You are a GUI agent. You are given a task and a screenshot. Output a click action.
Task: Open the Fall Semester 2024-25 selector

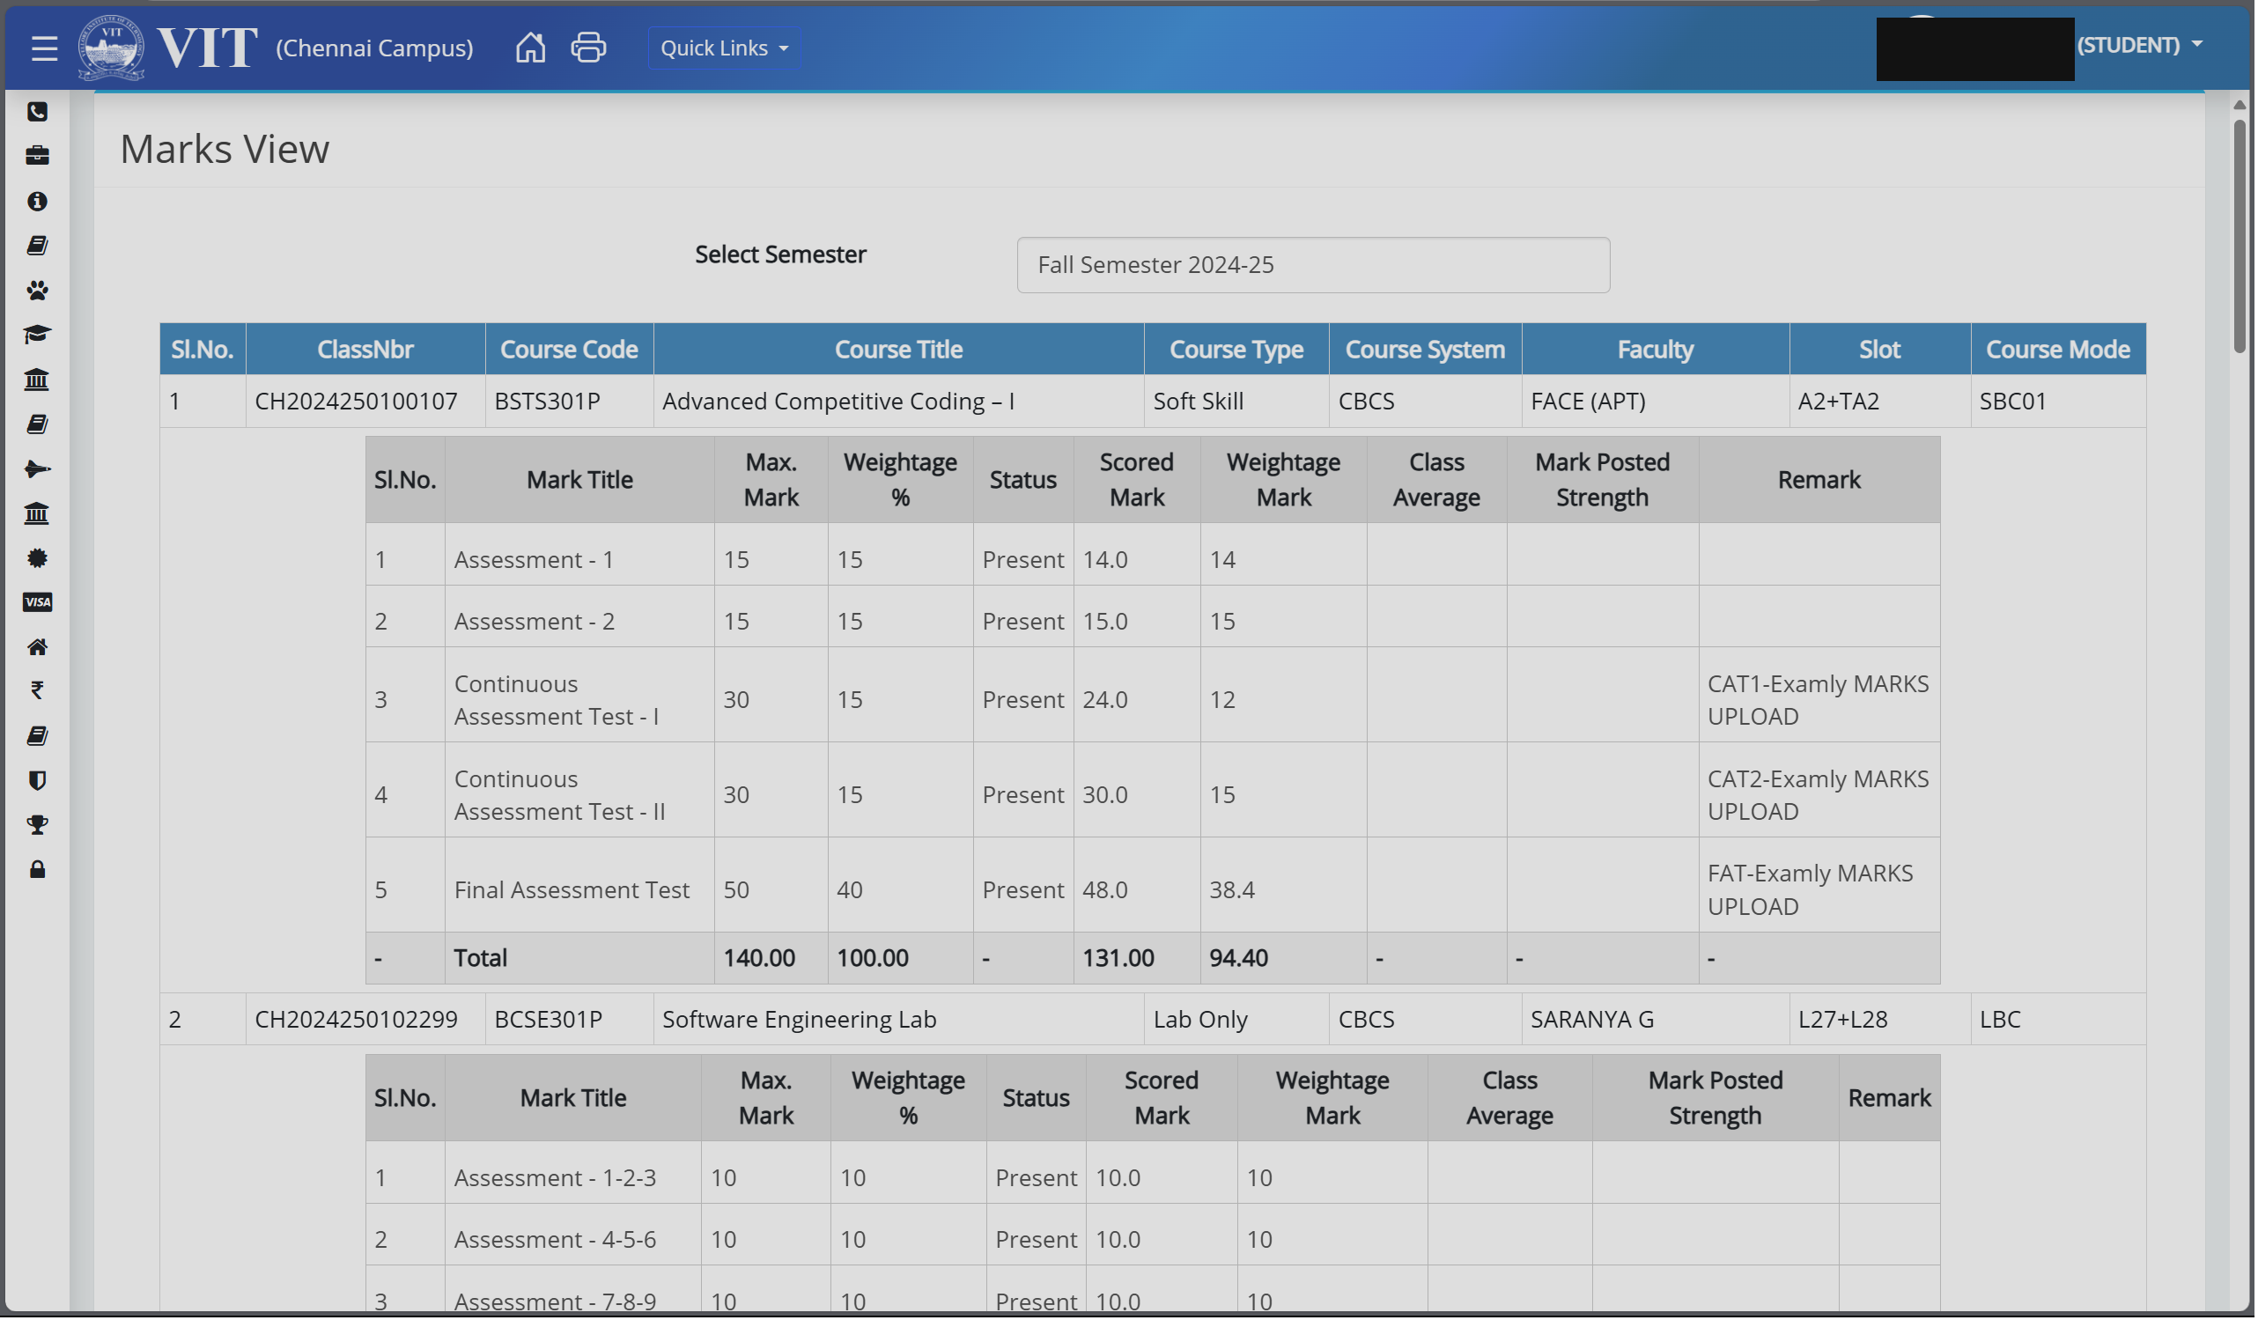click(x=1315, y=265)
